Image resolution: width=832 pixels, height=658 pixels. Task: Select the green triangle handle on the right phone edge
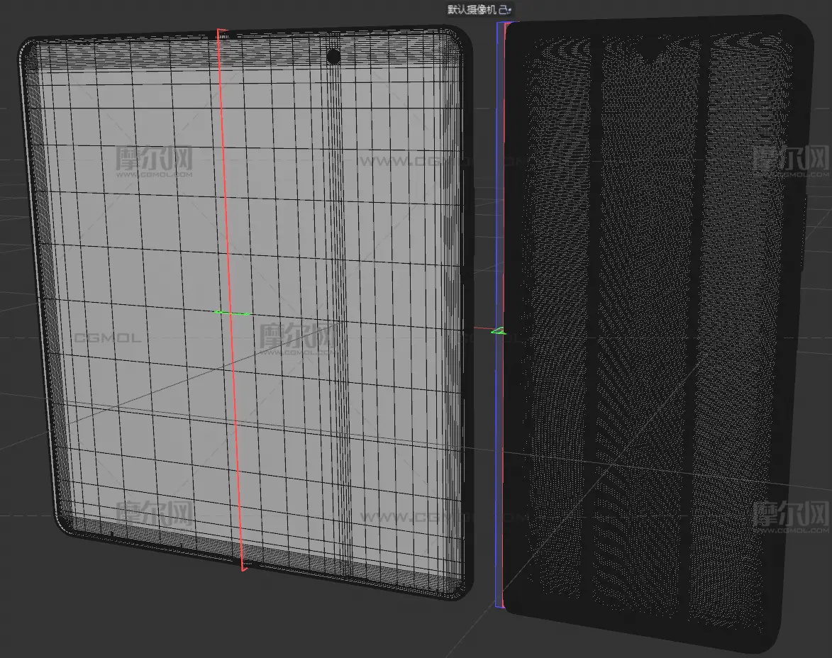click(x=499, y=330)
